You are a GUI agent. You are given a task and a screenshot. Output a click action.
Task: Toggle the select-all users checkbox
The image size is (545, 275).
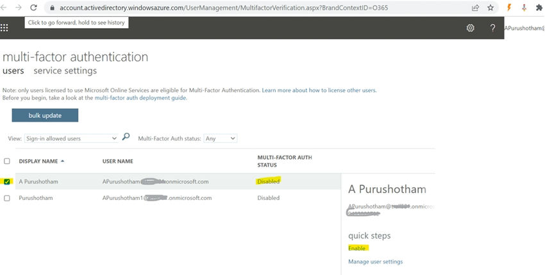click(x=7, y=161)
